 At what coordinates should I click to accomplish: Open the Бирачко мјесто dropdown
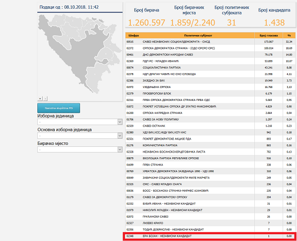pyautogui.click(x=78, y=150)
